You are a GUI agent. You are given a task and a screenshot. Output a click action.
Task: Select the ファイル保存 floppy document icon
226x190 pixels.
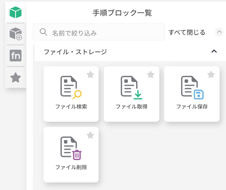192,87
